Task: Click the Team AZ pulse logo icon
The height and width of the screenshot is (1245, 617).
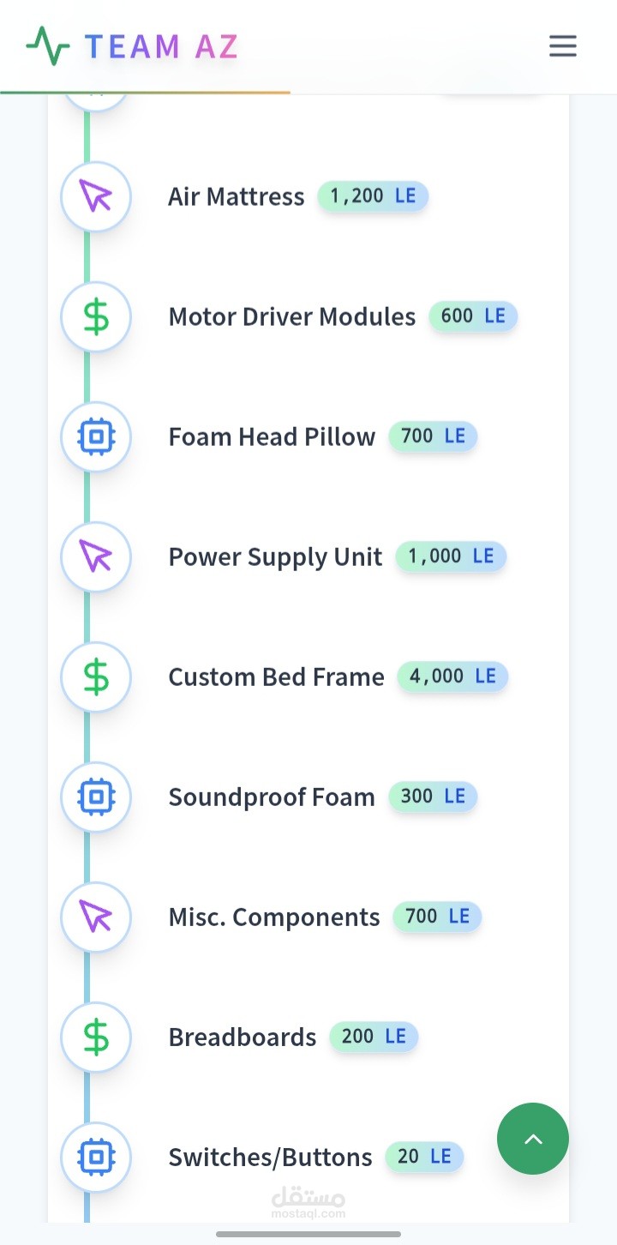Action: 48,46
